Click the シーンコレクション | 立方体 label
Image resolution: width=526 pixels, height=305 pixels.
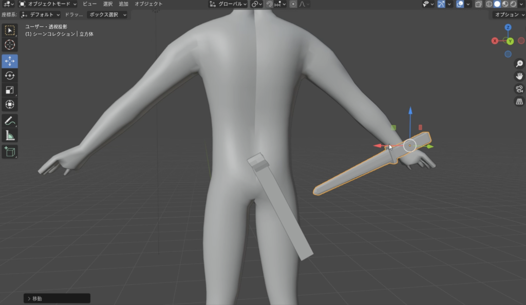(60, 34)
